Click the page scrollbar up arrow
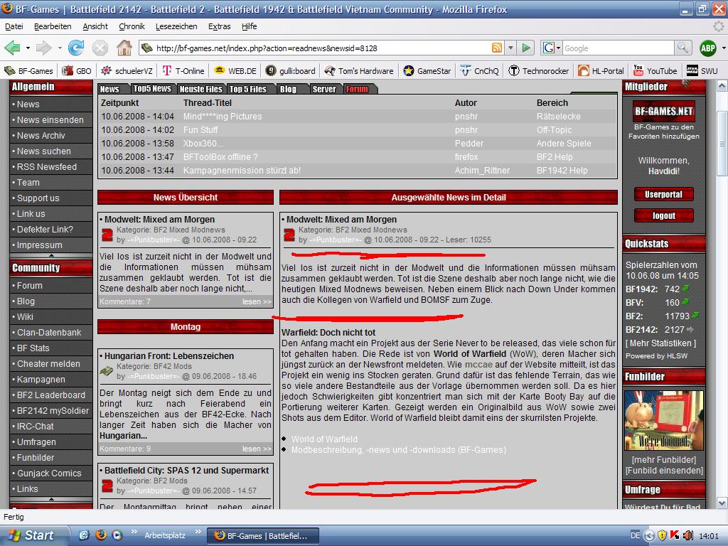 point(722,86)
